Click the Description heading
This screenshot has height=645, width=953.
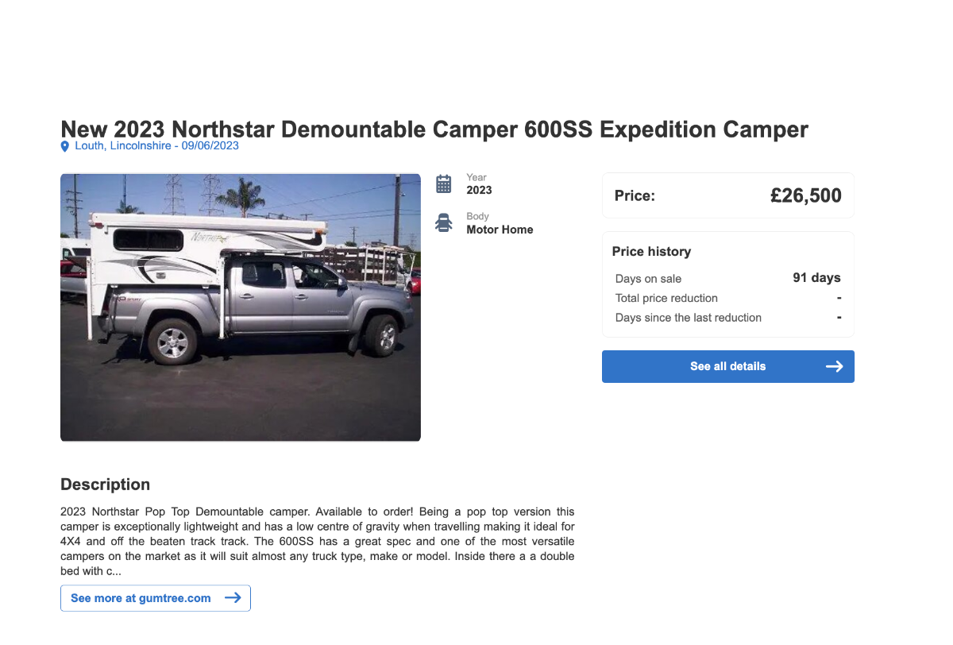point(105,485)
